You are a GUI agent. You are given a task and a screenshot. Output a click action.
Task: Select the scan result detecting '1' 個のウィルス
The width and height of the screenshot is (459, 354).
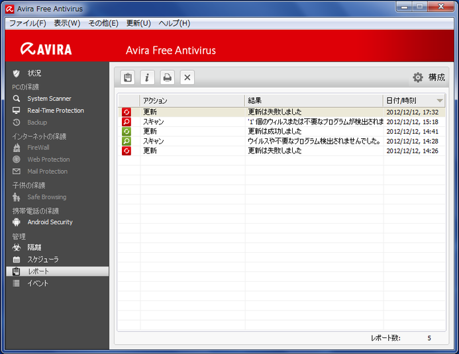click(315, 122)
